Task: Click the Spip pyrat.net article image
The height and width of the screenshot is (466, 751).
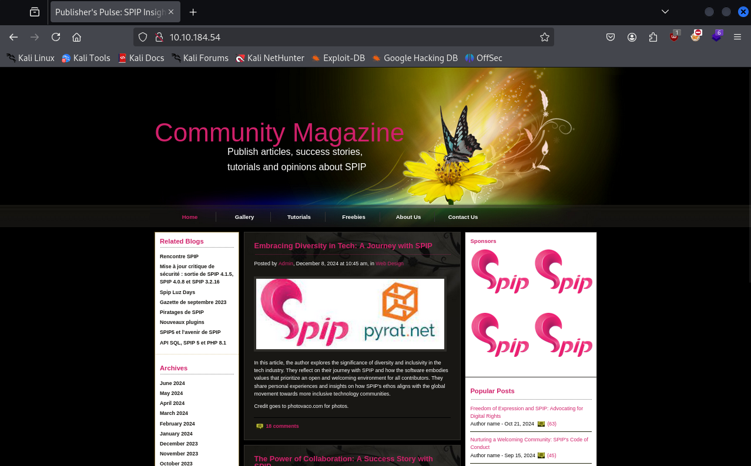Action: click(x=350, y=314)
